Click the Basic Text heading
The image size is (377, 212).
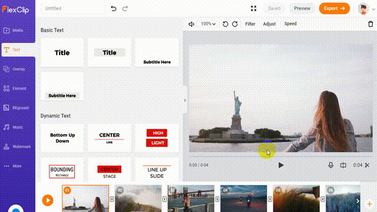[x=52, y=30]
